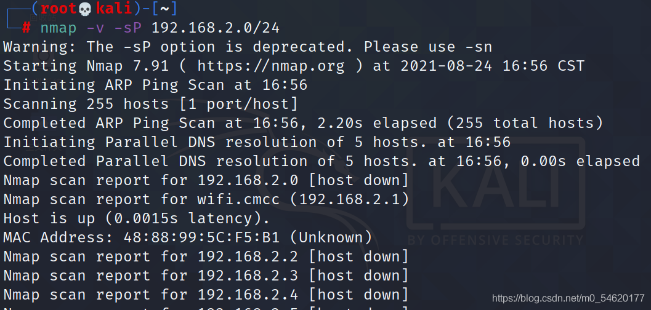Click the 192.168.2.0/24 target argument
This screenshot has height=310, width=651.
pos(216,28)
